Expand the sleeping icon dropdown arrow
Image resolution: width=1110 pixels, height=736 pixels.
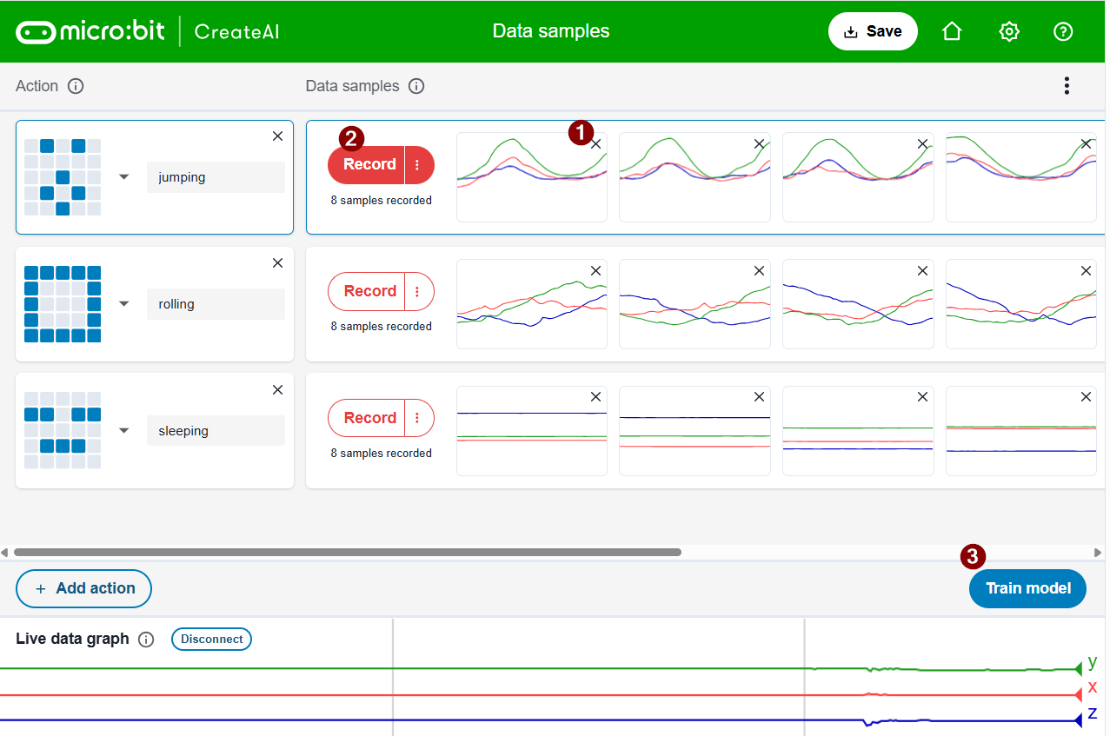(123, 431)
